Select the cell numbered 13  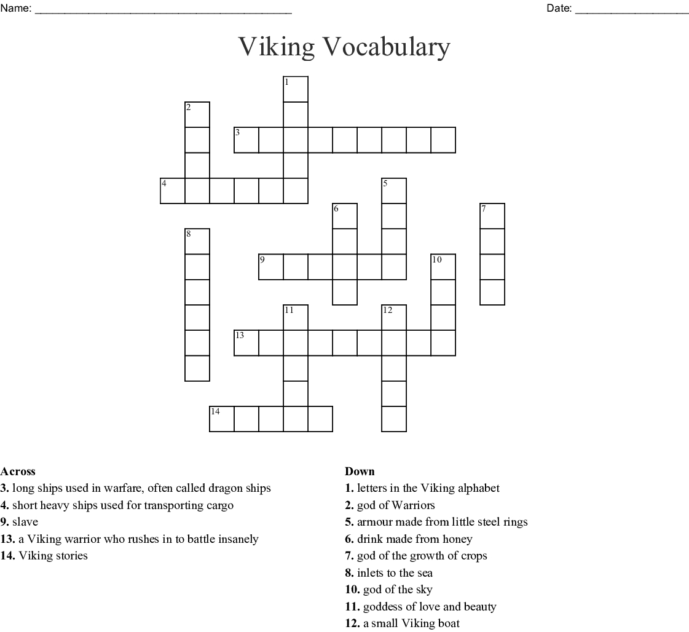tap(246, 343)
